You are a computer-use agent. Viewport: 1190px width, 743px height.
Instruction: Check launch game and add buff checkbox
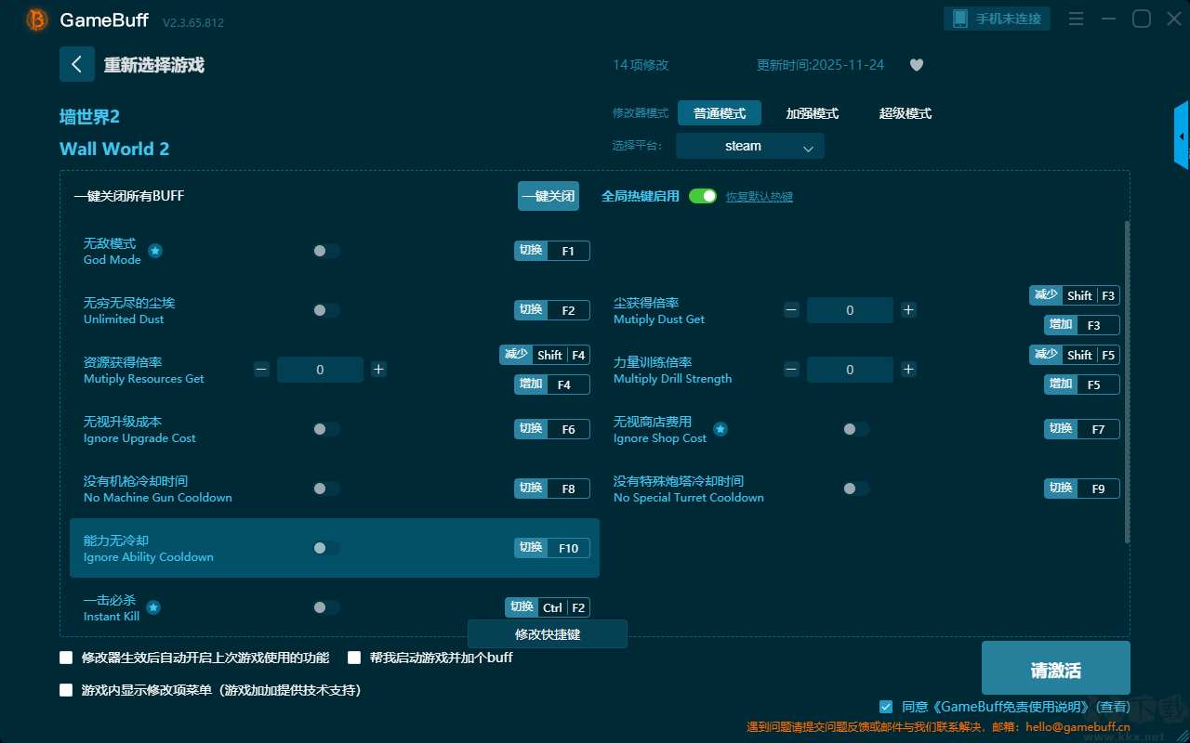(354, 658)
